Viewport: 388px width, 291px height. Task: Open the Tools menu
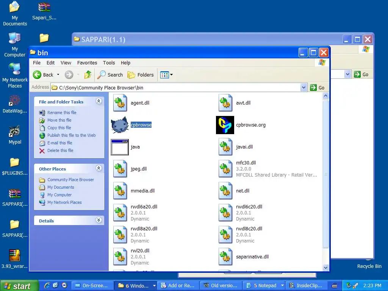[109, 63]
